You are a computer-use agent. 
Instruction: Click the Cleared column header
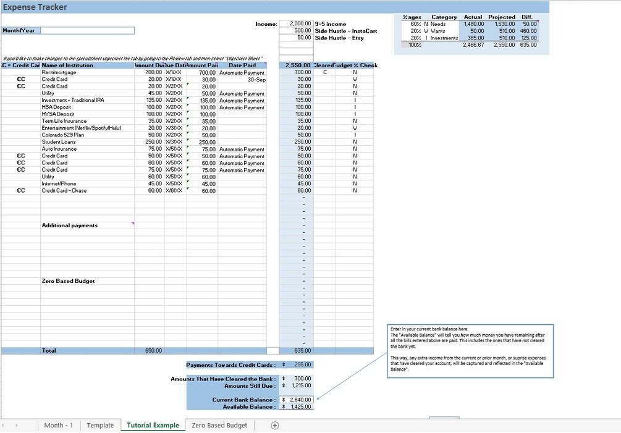(324, 65)
